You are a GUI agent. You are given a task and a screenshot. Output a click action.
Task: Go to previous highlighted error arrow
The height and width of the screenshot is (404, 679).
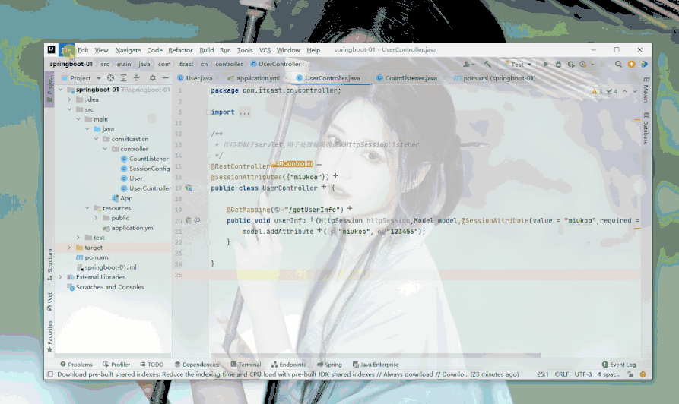(x=624, y=91)
